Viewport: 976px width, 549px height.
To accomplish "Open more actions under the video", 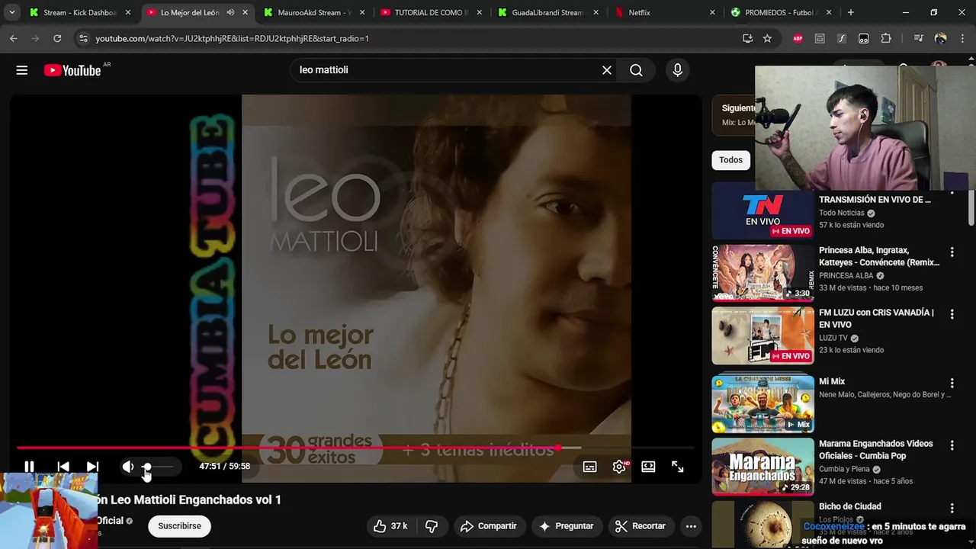I will tap(691, 526).
